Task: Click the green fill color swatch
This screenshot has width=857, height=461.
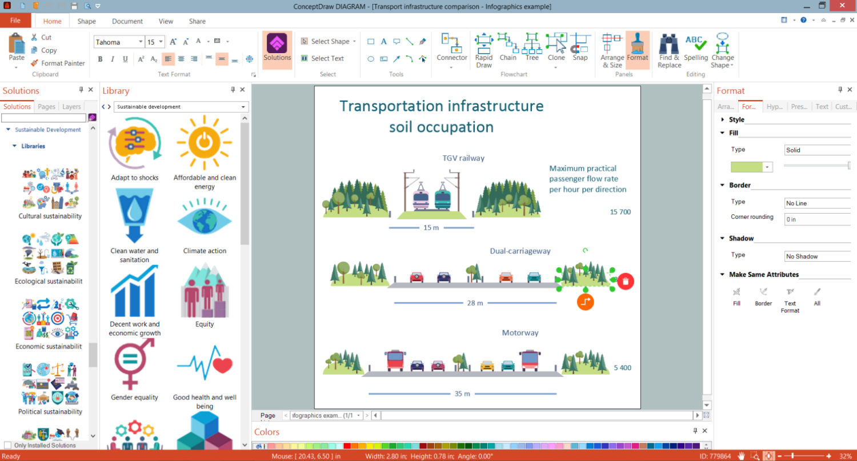Action: click(x=746, y=167)
